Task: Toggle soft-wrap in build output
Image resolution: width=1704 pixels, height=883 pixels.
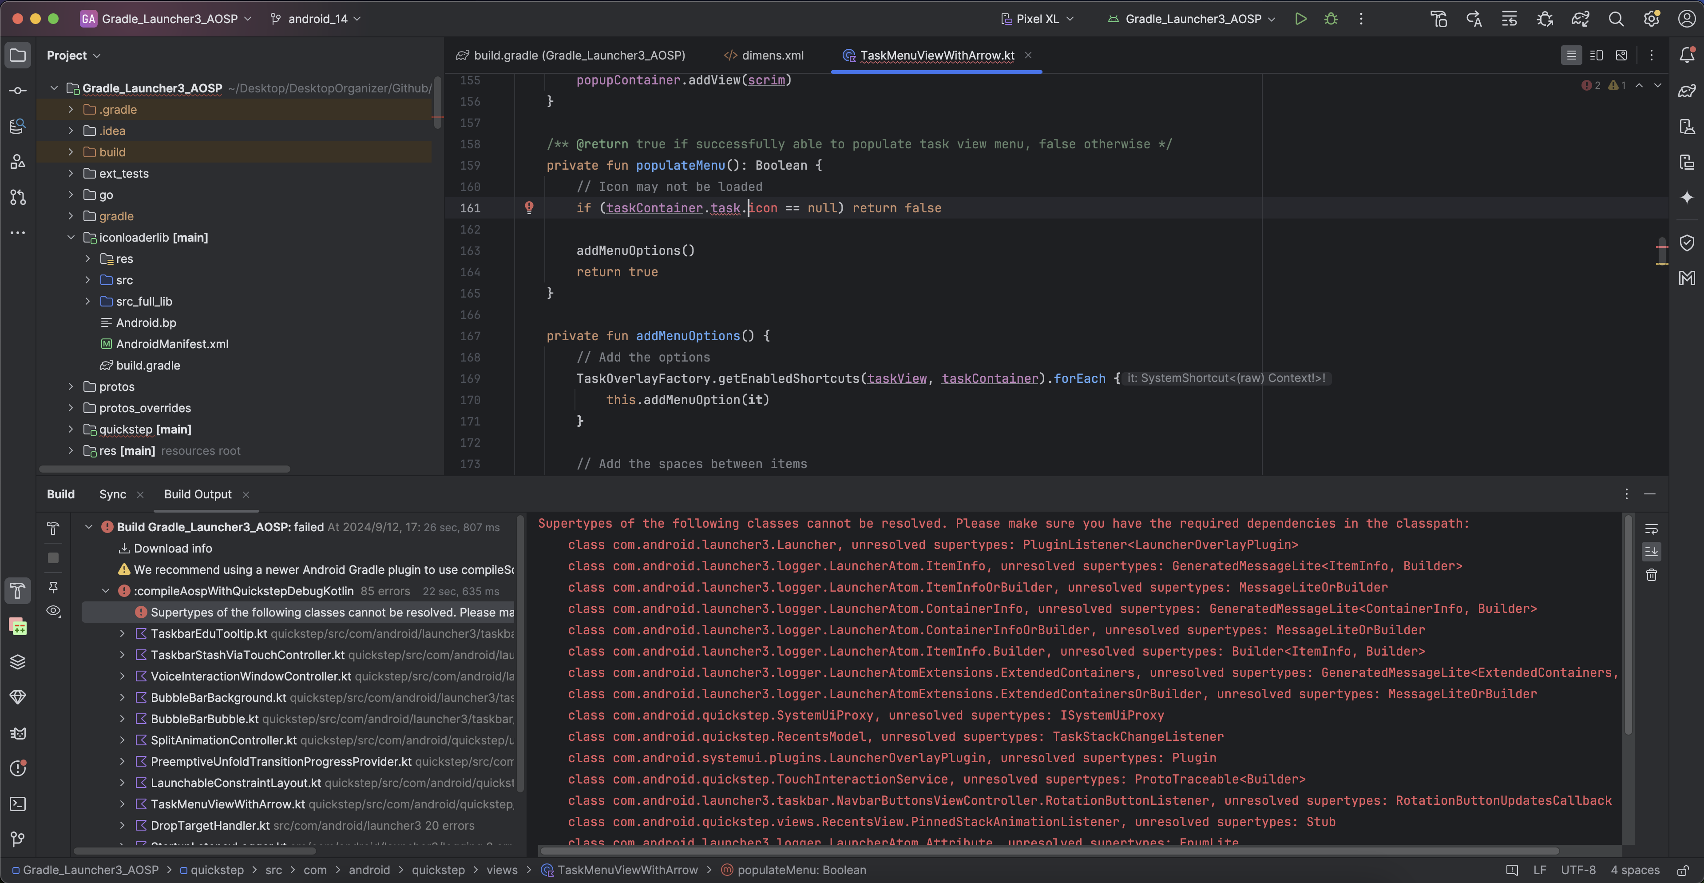Action: pos(1652,529)
